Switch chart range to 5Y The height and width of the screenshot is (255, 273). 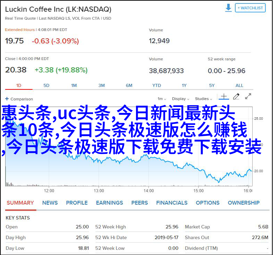coord(212,86)
